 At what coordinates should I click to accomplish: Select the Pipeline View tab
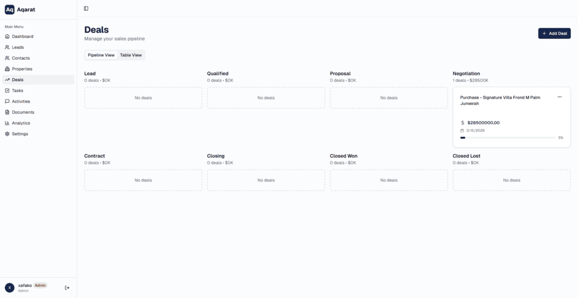pos(101,55)
